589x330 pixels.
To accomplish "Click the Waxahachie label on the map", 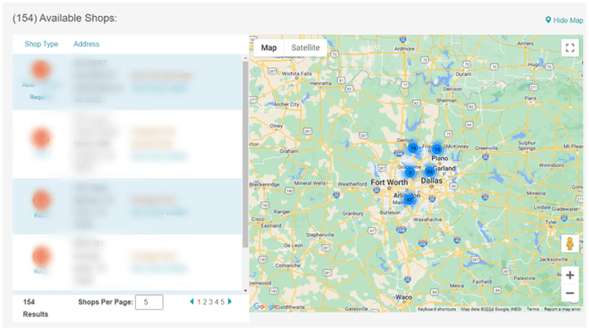I will tap(428, 219).
